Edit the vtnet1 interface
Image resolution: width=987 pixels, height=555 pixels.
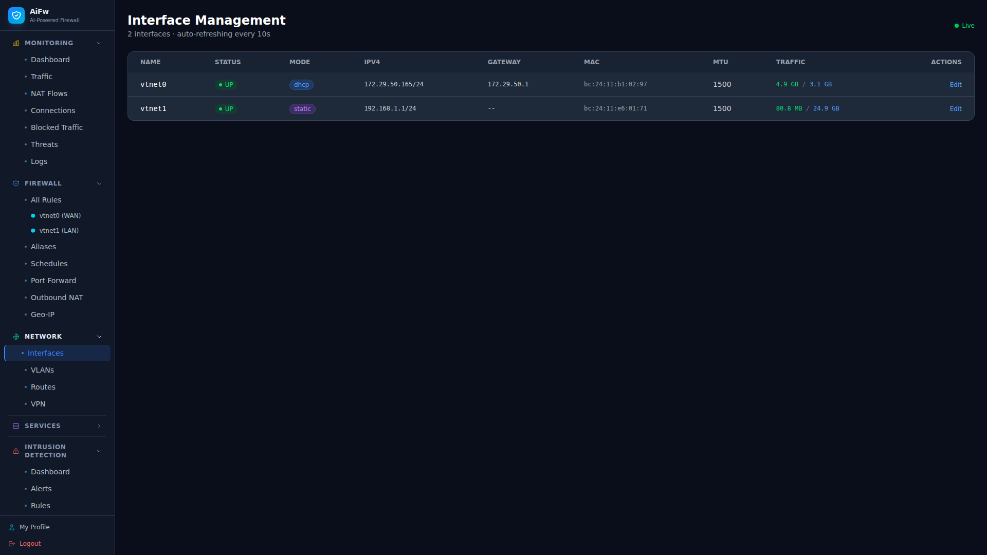pyautogui.click(x=956, y=109)
